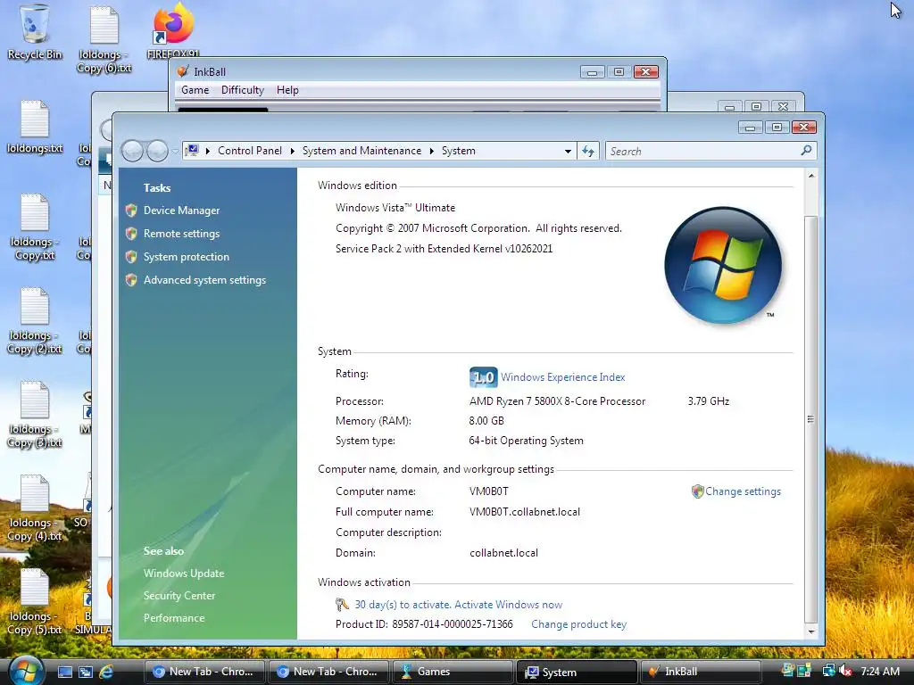This screenshot has height=685, width=914.
Task: Click the Change product key link
Action: pos(578,624)
